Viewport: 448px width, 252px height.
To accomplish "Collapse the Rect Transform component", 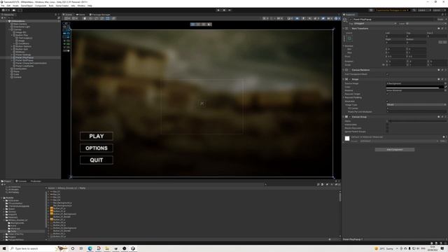I will click(x=344, y=29).
